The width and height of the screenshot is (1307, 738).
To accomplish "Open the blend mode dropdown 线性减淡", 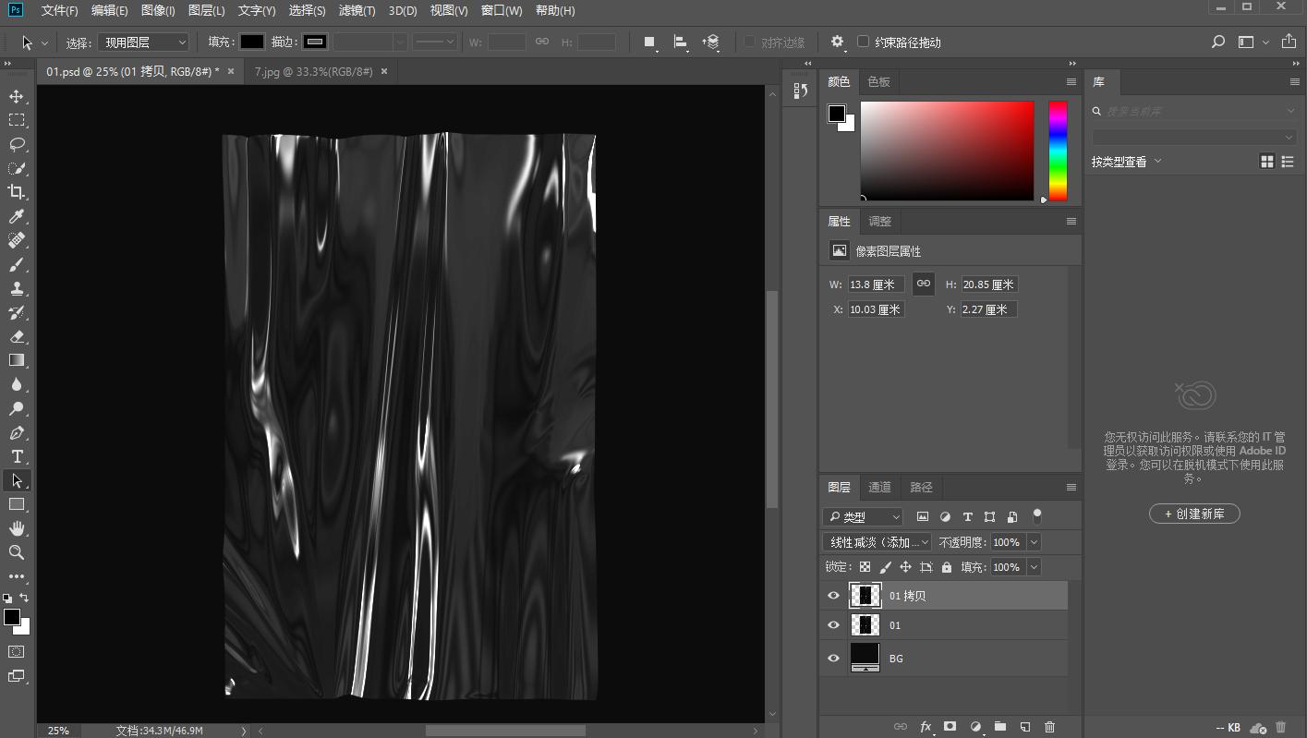I will (877, 542).
